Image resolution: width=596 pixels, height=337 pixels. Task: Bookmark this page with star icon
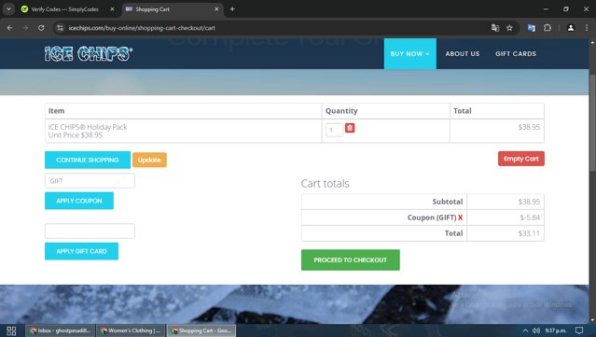click(509, 28)
